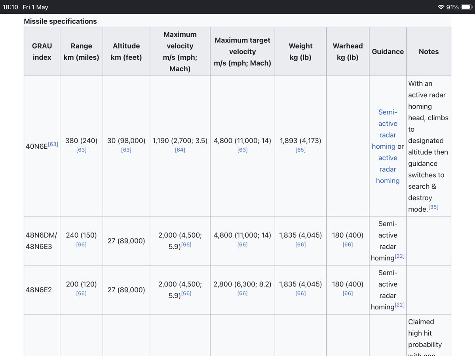Viewport: 475px width, 356px height.
Task: Tap the Wi-Fi icon in status bar
Action: click(441, 7)
